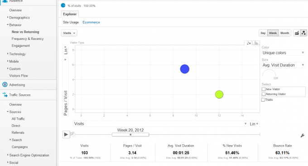The height and width of the screenshot is (166, 308).
Task: Switch to line chart view icon
Action: [x=297, y=33]
